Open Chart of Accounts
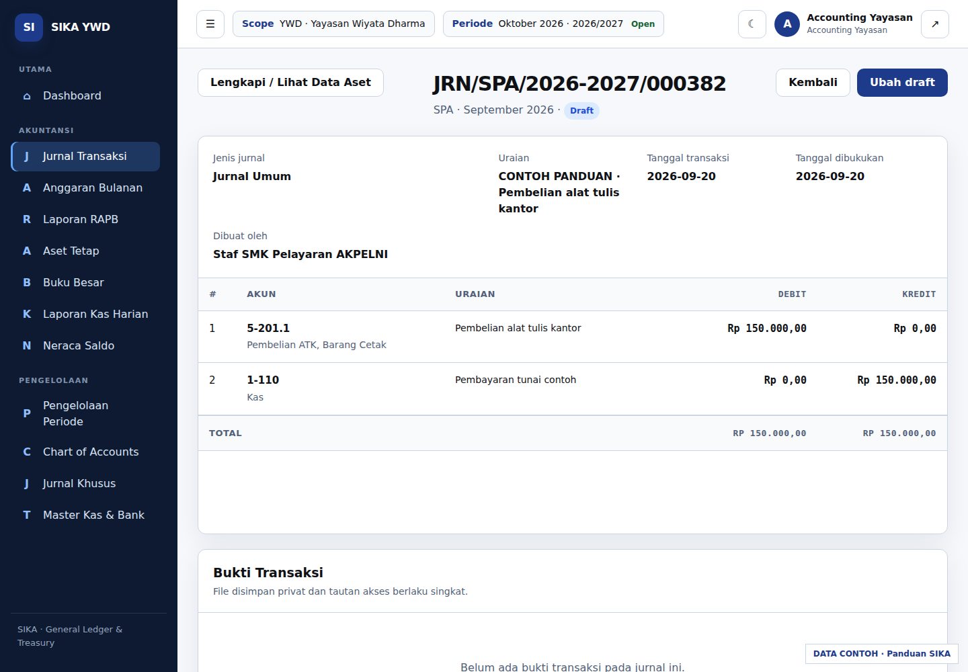 tap(85, 452)
